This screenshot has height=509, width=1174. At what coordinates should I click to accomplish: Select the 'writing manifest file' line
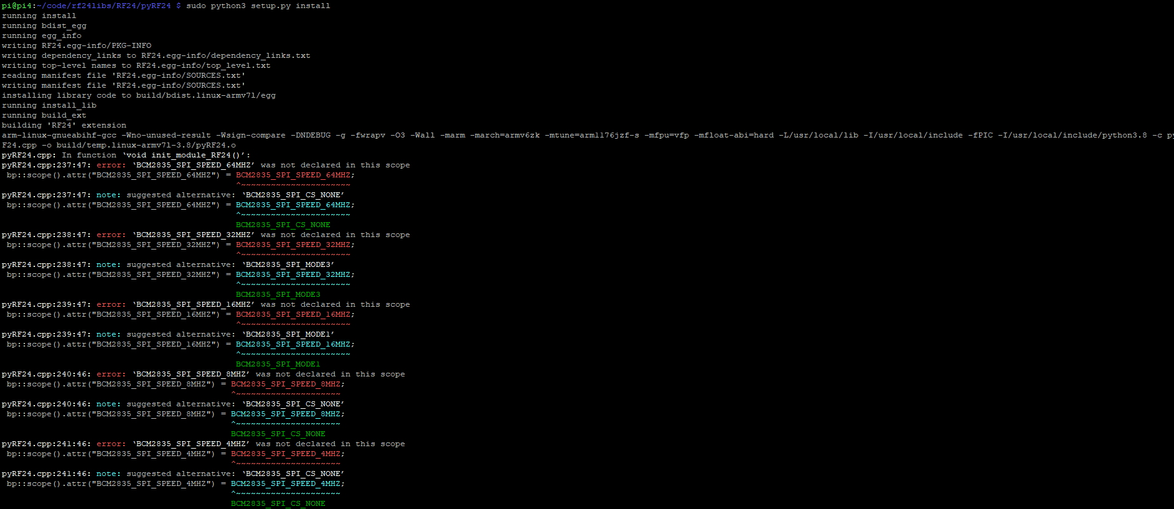(124, 85)
